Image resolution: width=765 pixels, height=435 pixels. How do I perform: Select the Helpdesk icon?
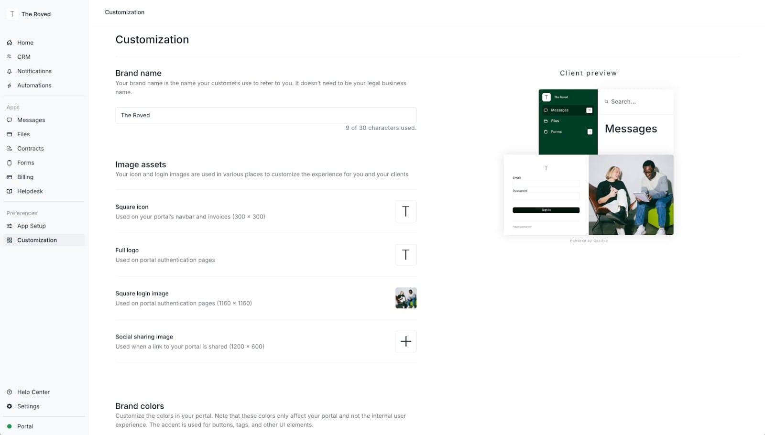[10, 191]
